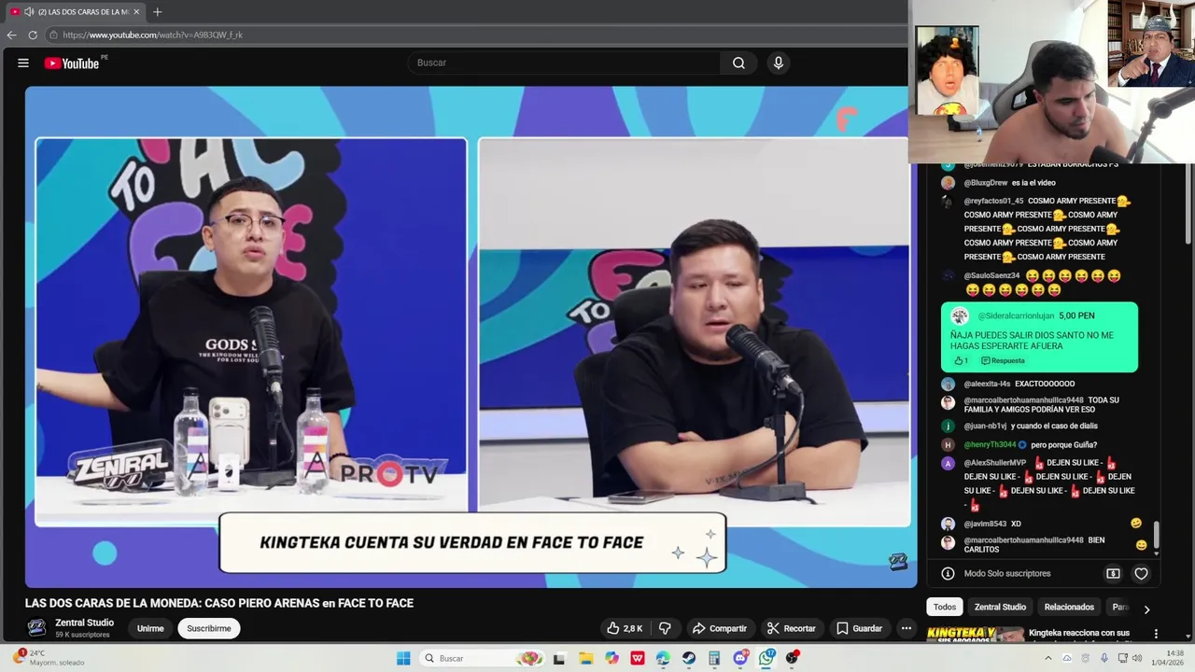Screen dimensions: 1195x672
Task: Like the Sideralcarrionlujan Super Chat
Action: click(x=960, y=360)
